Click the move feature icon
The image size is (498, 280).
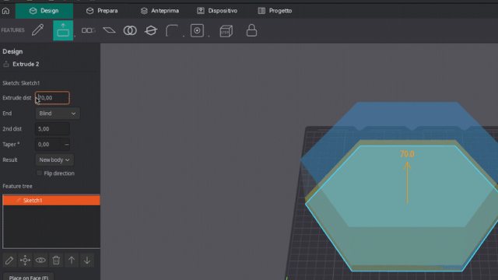(25, 261)
